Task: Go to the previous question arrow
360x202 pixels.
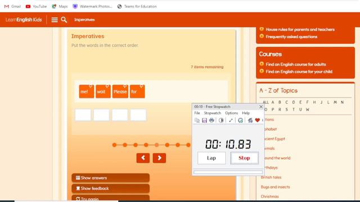Action: (x=143, y=158)
